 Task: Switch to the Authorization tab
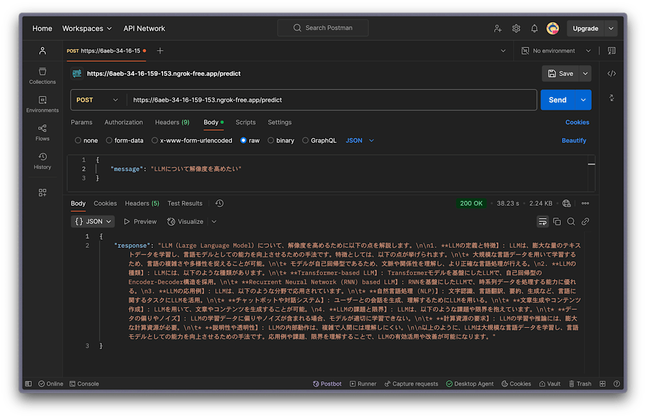pyautogui.click(x=124, y=122)
